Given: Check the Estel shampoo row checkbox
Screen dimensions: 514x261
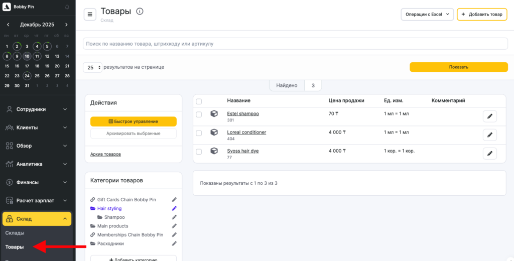Looking at the screenshot, I should point(199,114).
